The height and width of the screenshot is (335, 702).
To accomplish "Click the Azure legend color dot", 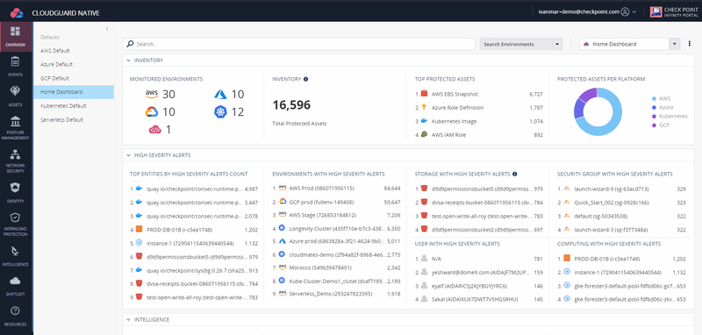I will [655, 107].
